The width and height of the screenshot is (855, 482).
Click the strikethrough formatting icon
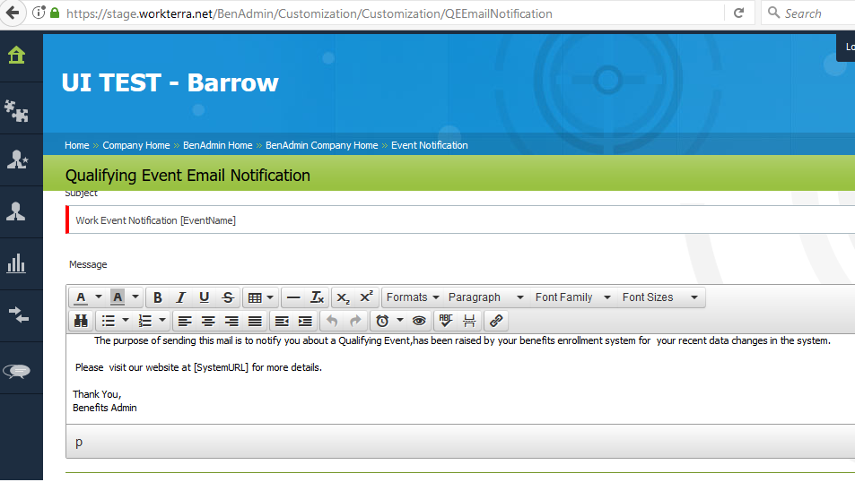click(x=228, y=297)
